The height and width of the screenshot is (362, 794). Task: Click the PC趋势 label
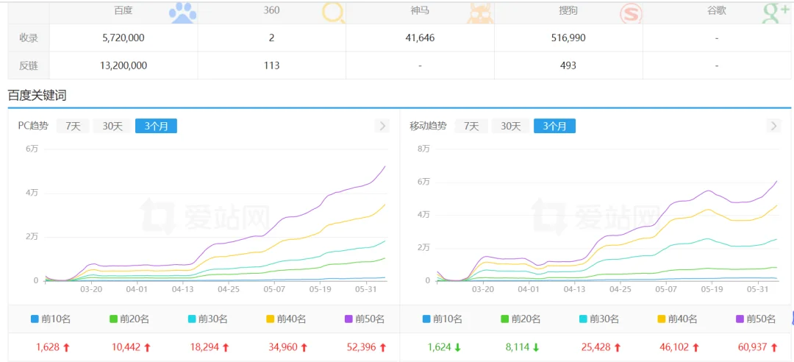pyautogui.click(x=33, y=126)
